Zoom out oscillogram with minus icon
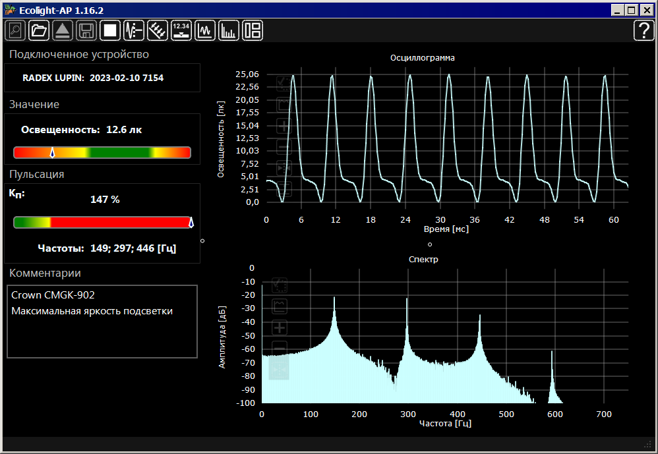This screenshot has height=454, width=658. [284, 147]
